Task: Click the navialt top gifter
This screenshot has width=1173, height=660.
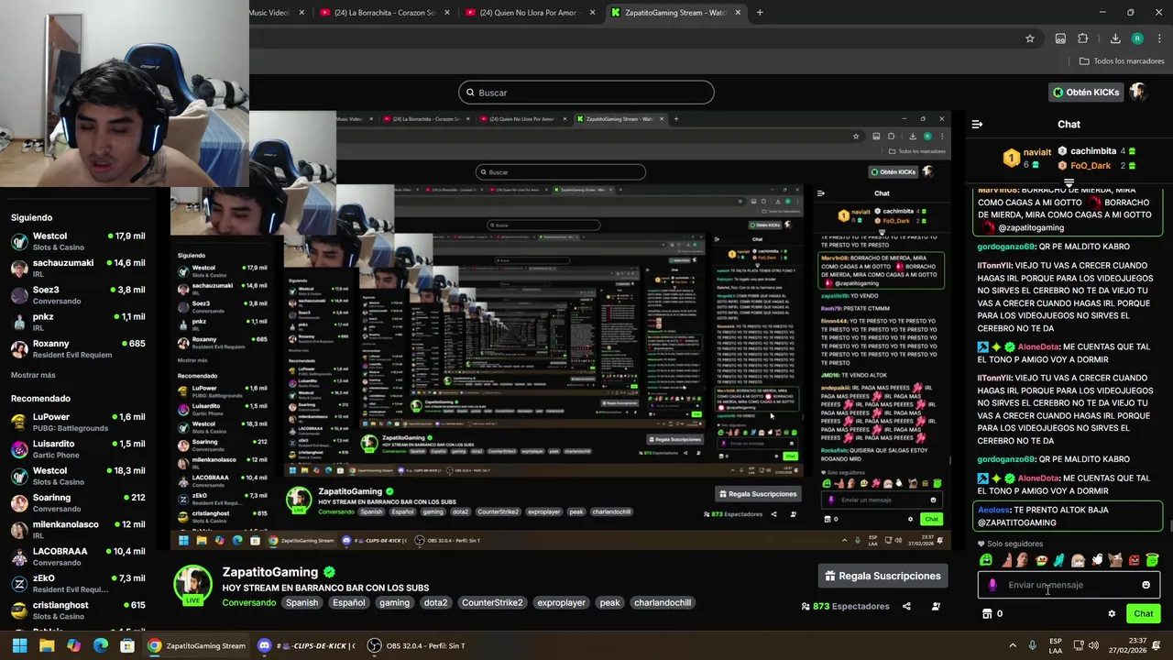Action: [1037, 152]
